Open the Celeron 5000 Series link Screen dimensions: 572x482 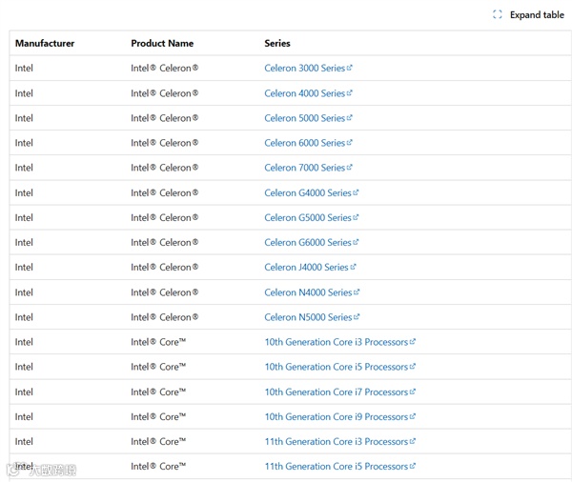tap(308, 118)
